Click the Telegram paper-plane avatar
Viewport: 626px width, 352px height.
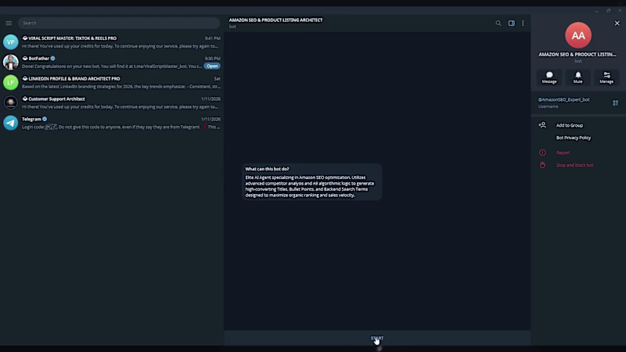(x=11, y=123)
